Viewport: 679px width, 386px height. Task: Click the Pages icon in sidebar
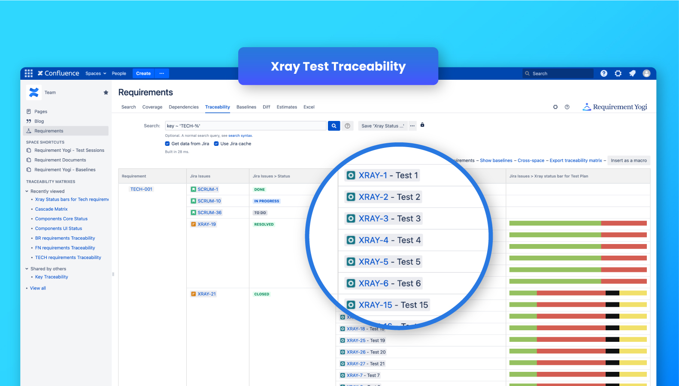(29, 112)
